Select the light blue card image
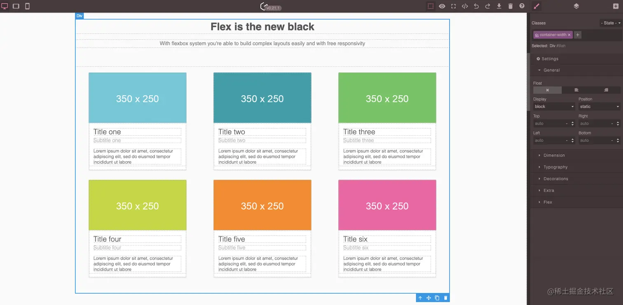 (x=138, y=98)
